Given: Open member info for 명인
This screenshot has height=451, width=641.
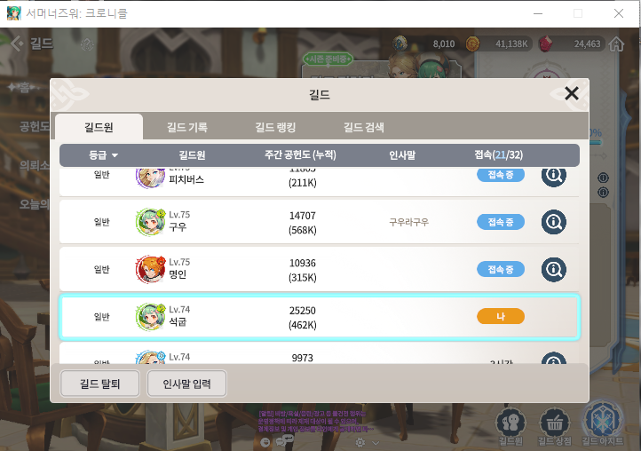Looking at the screenshot, I should [553, 270].
